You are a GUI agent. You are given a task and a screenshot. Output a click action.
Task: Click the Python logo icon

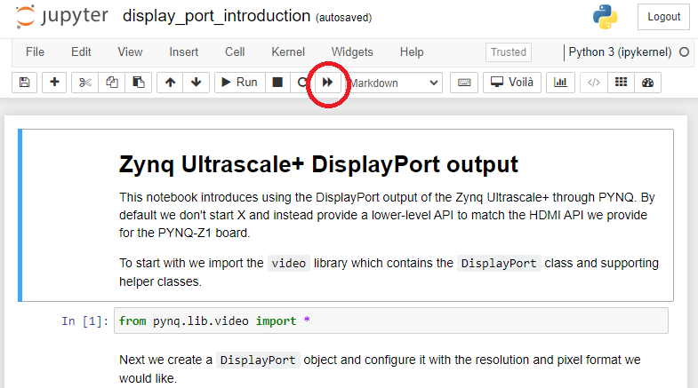click(x=605, y=17)
